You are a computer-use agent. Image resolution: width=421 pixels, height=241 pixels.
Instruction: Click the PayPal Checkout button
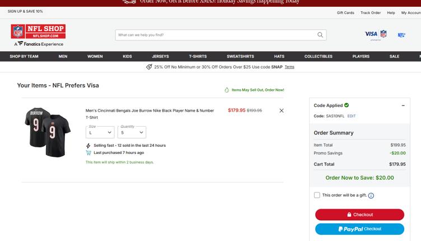click(359, 229)
